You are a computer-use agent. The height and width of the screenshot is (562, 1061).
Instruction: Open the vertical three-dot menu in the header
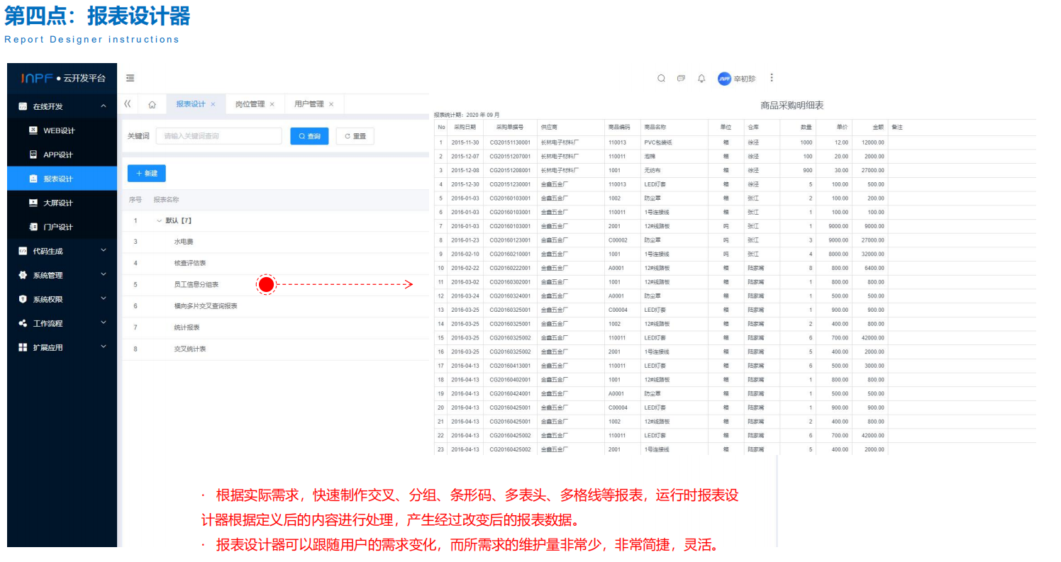click(x=772, y=78)
